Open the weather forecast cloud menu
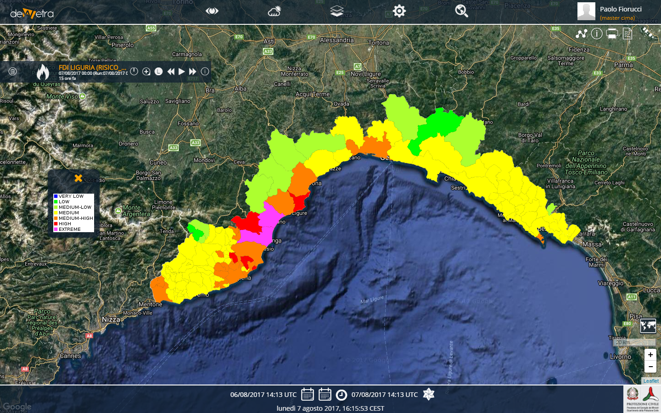Viewport: 661px width, 413px height. [x=274, y=11]
